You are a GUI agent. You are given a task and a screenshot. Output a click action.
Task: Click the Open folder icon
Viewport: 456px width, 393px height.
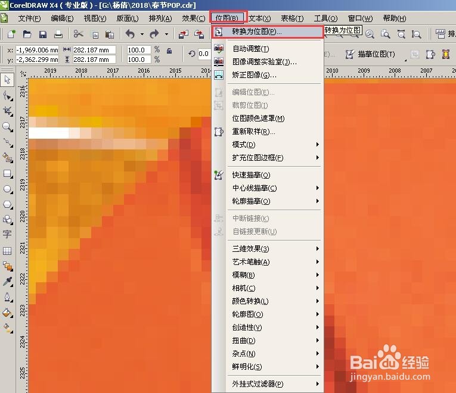tap(27, 35)
